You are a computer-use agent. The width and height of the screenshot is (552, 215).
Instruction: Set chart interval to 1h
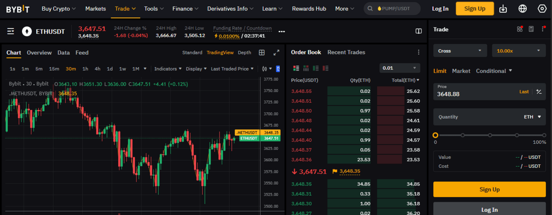pos(85,69)
